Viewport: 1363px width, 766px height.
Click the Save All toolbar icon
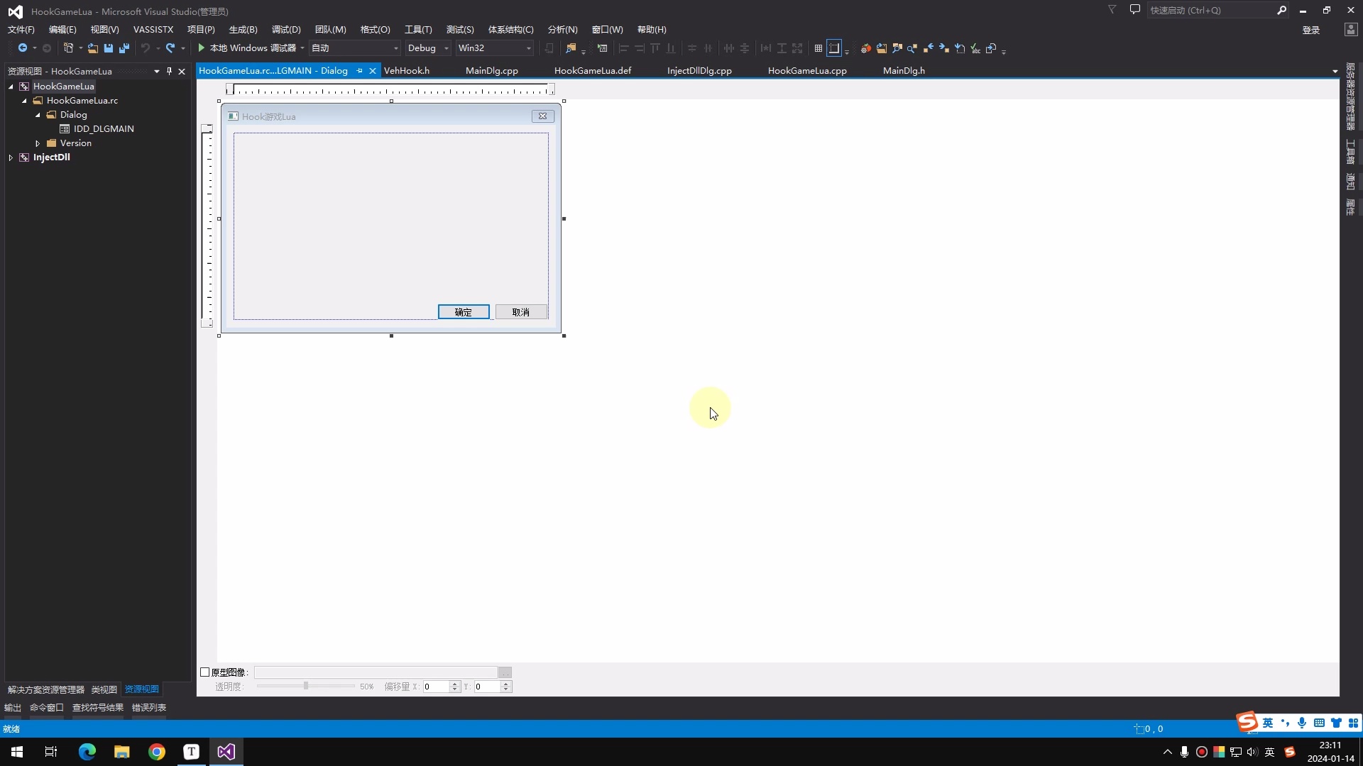[124, 48]
